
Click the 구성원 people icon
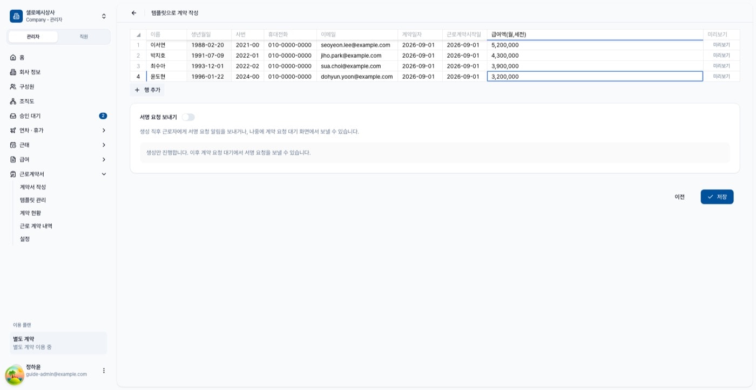[x=13, y=86]
